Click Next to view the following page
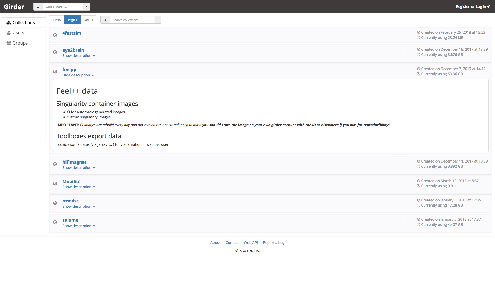This screenshot has width=495, height=290. click(x=88, y=20)
